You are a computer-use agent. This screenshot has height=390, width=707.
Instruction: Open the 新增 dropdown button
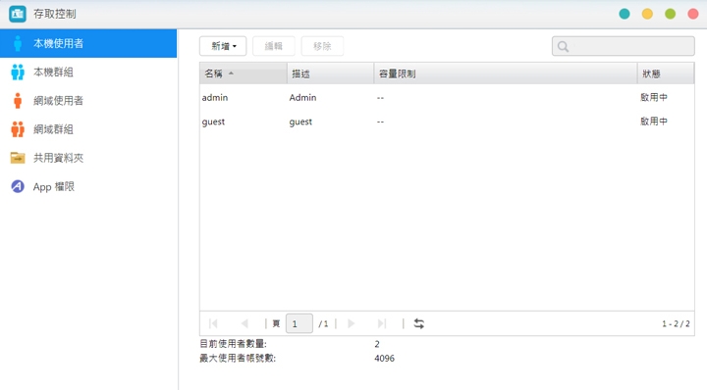click(223, 46)
